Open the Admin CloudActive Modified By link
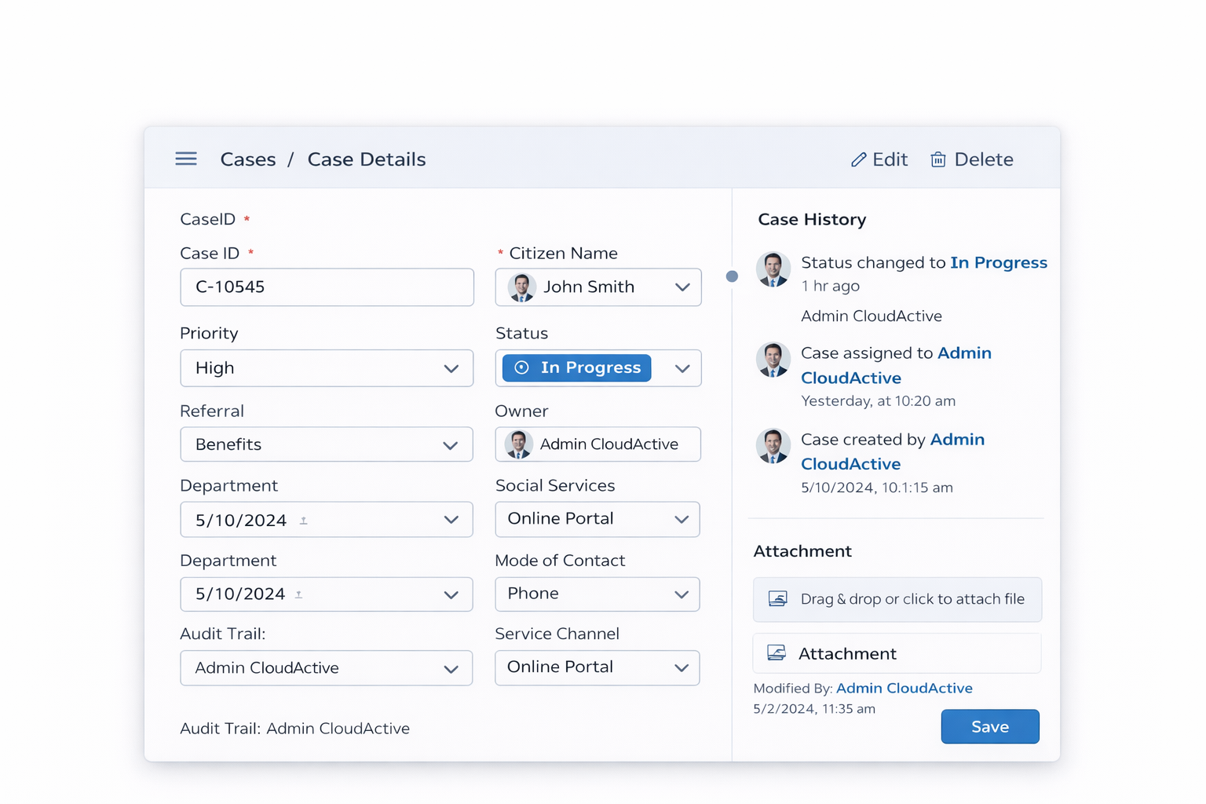 click(x=904, y=688)
